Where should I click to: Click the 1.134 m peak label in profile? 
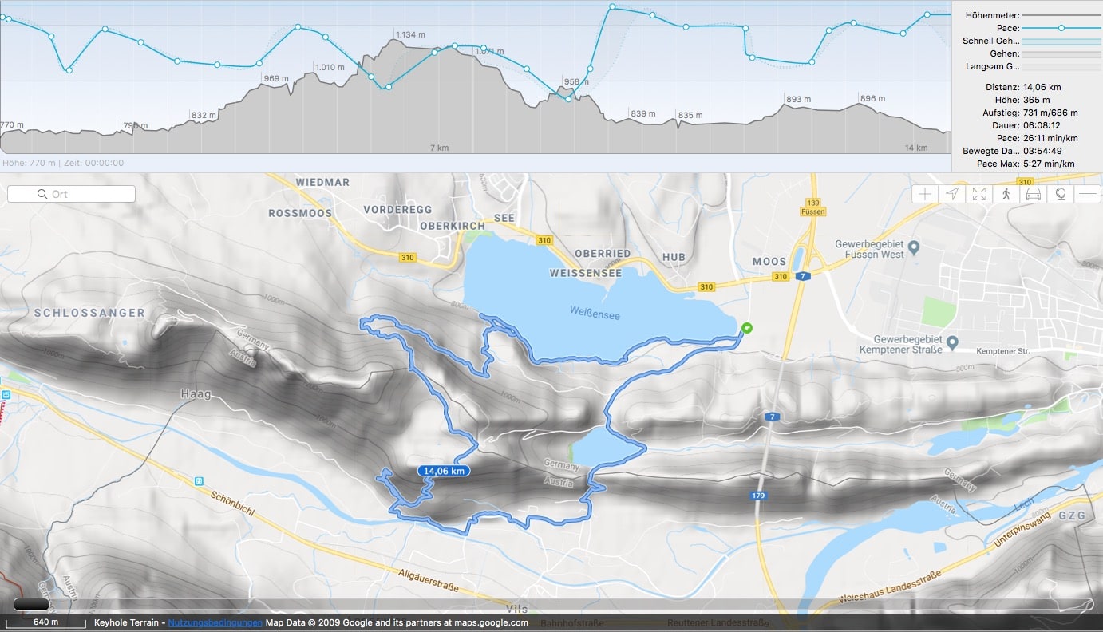(410, 34)
